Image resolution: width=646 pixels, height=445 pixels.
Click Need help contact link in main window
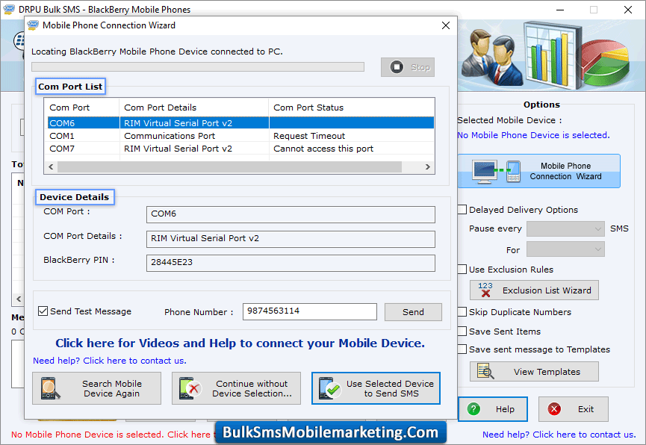coord(559,435)
